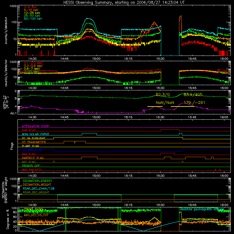Click the FLARE_FLAG label
Viewport: 234px width, 234px height.
(30, 146)
